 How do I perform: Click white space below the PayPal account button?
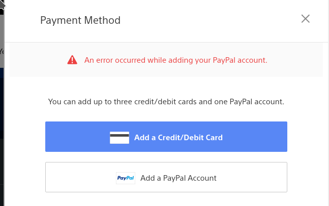pos(166,199)
